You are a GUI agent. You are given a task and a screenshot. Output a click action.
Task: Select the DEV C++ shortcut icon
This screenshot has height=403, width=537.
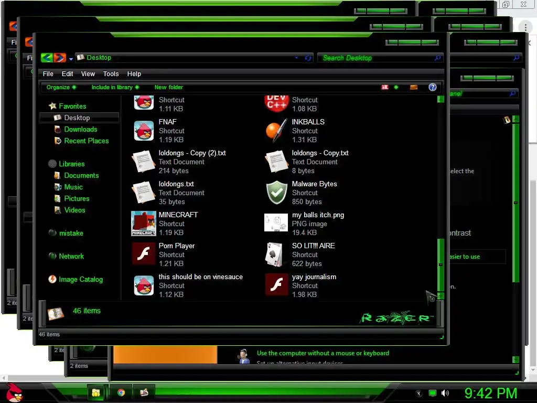click(x=276, y=103)
